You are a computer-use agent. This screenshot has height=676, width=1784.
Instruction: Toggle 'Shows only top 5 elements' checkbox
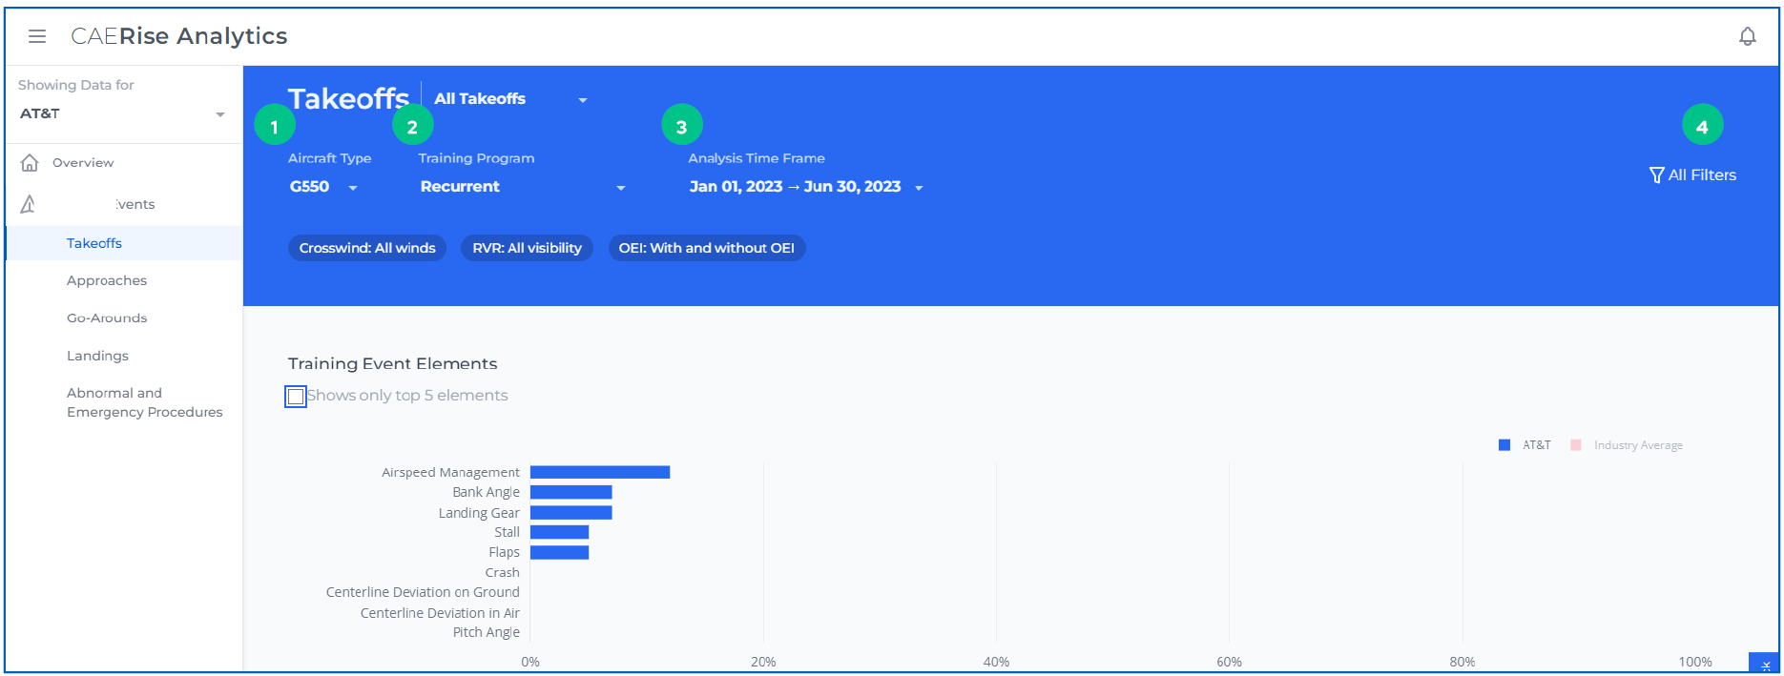(296, 397)
